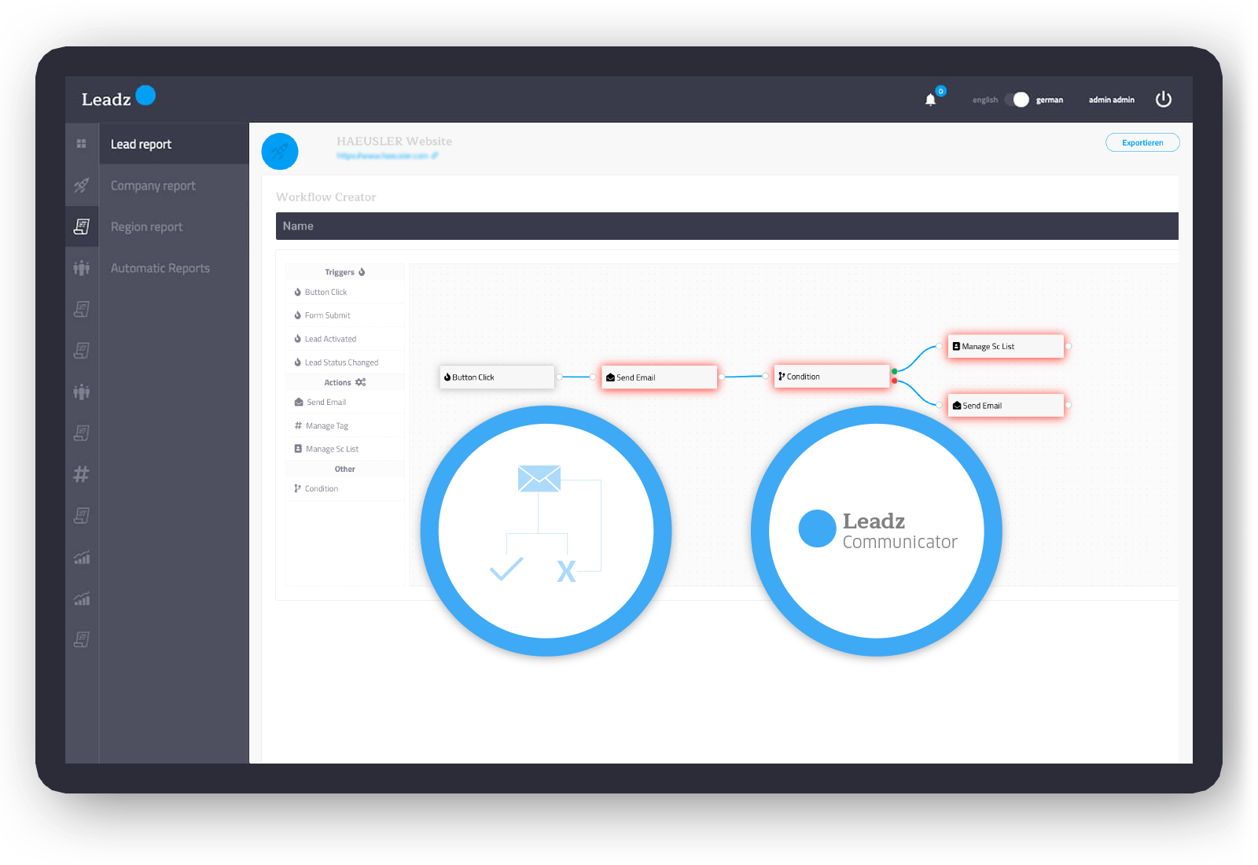
Task: Open notifications via the bell icon
Action: coord(931,100)
